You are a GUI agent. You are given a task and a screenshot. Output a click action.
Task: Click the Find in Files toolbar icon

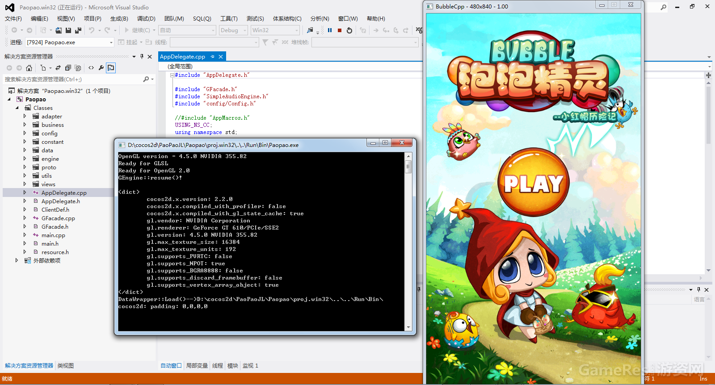(310, 30)
